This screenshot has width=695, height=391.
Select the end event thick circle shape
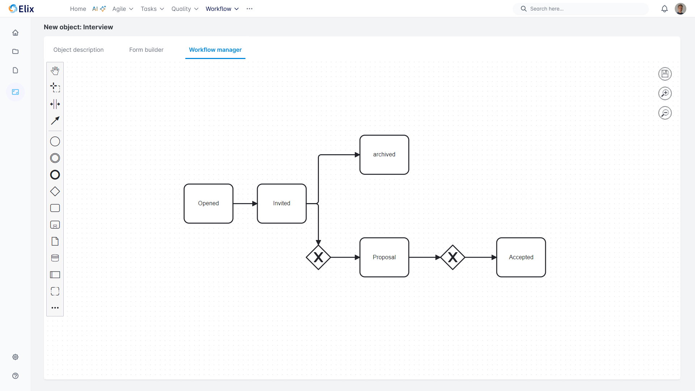click(x=55, y=175)
